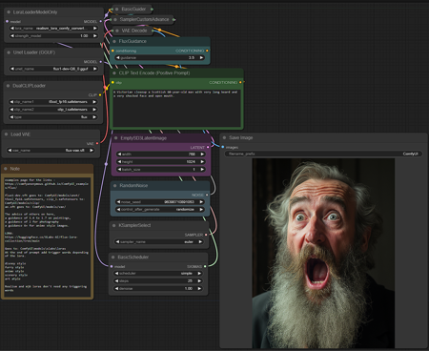Click the VAE output socket on Load VAE

tap(97, 144)
